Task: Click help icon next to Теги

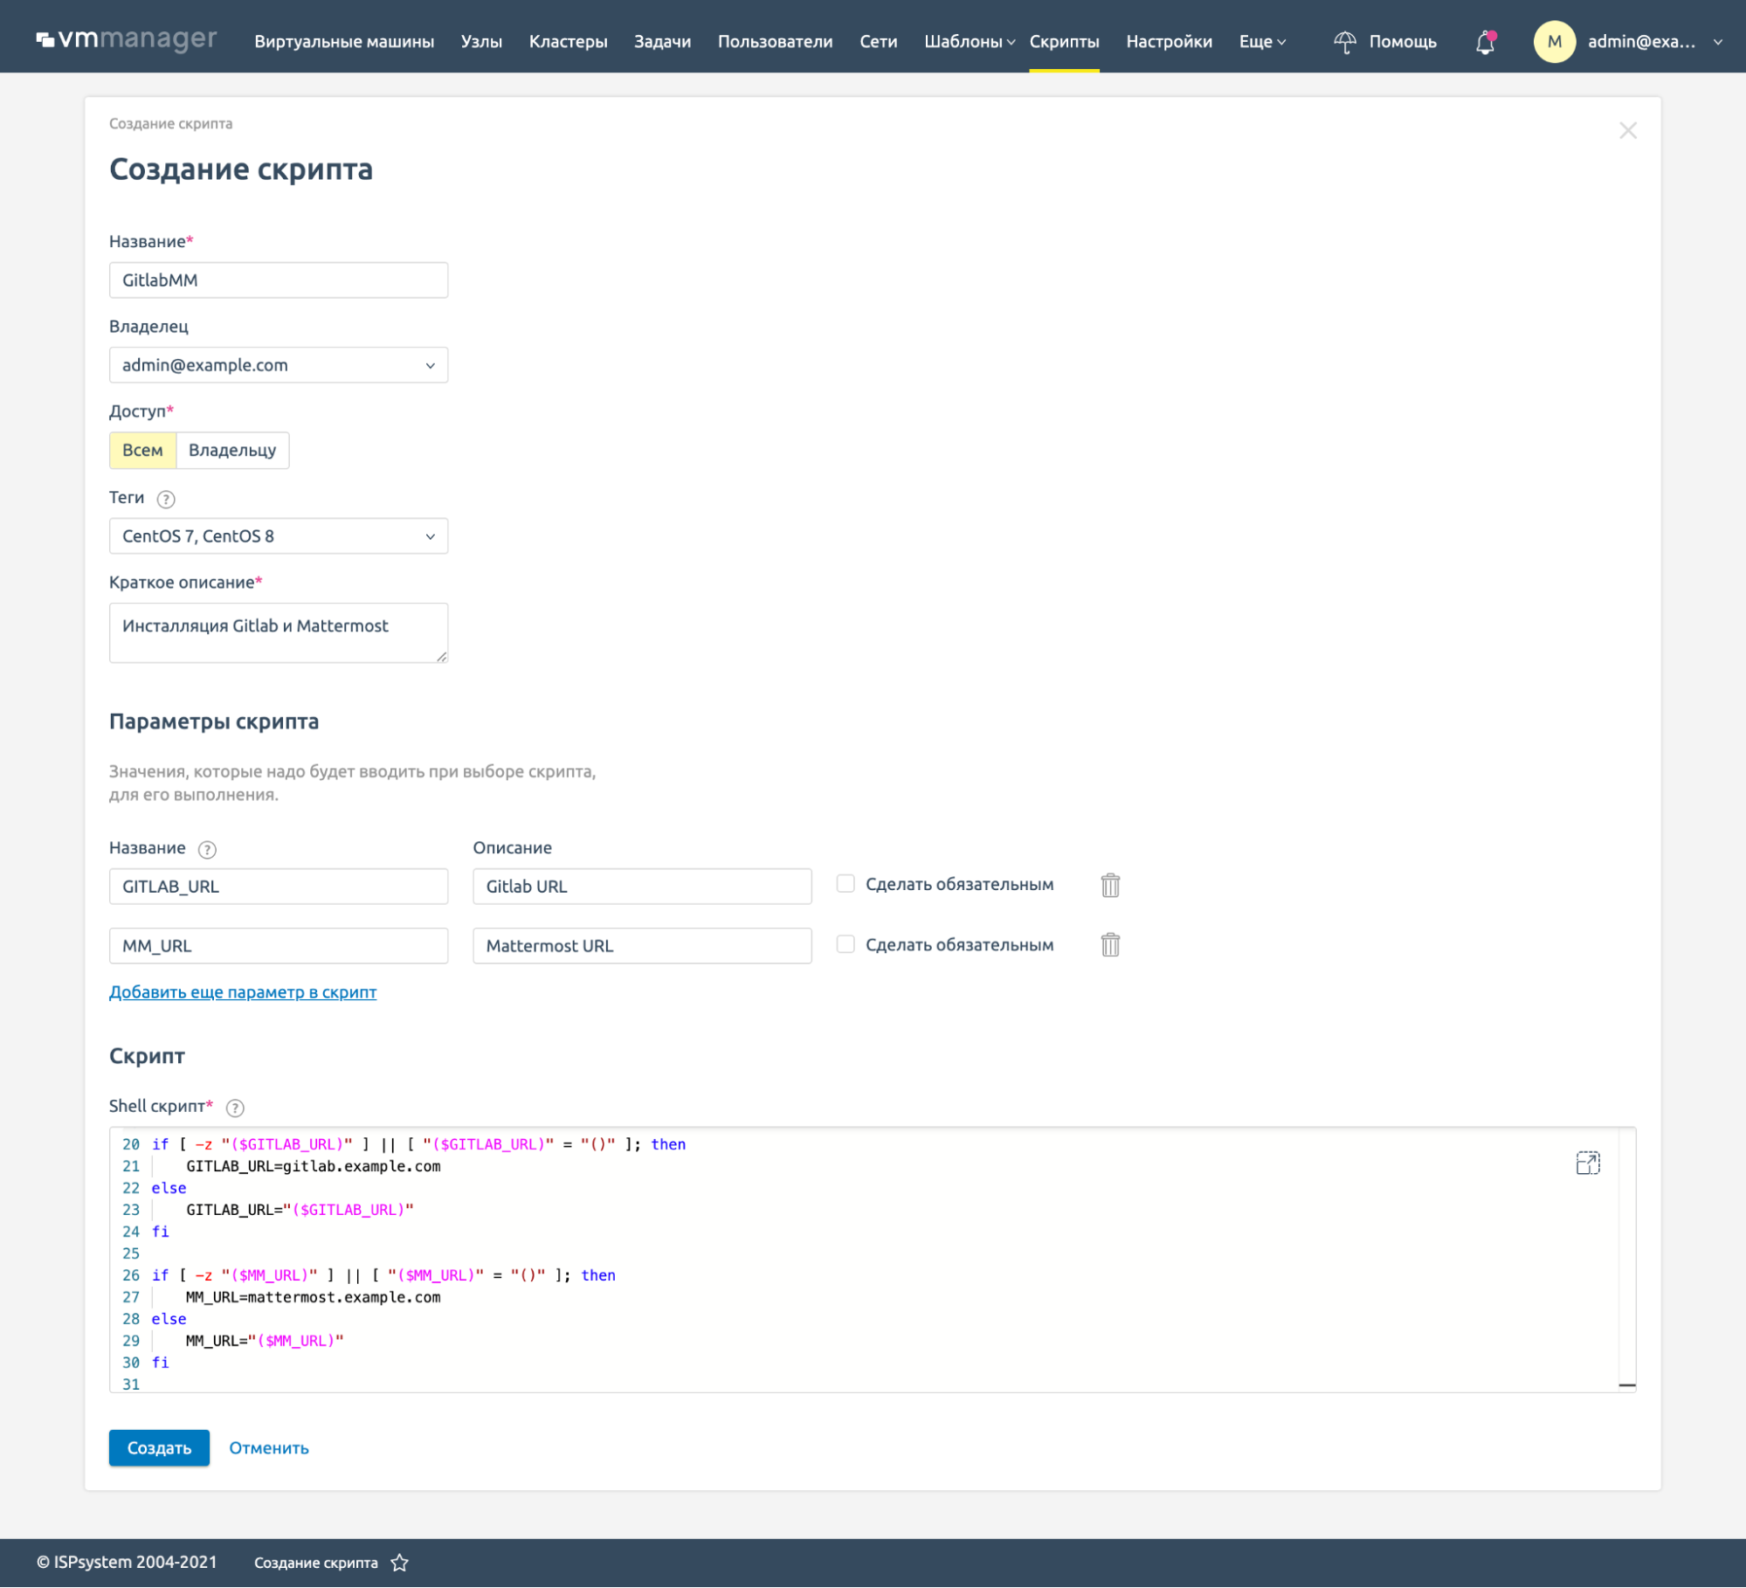Action: [x=166, y=499]
